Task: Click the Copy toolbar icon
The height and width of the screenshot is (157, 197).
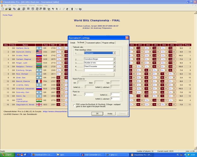Action: pyautogui.click(x=14, y=9)
